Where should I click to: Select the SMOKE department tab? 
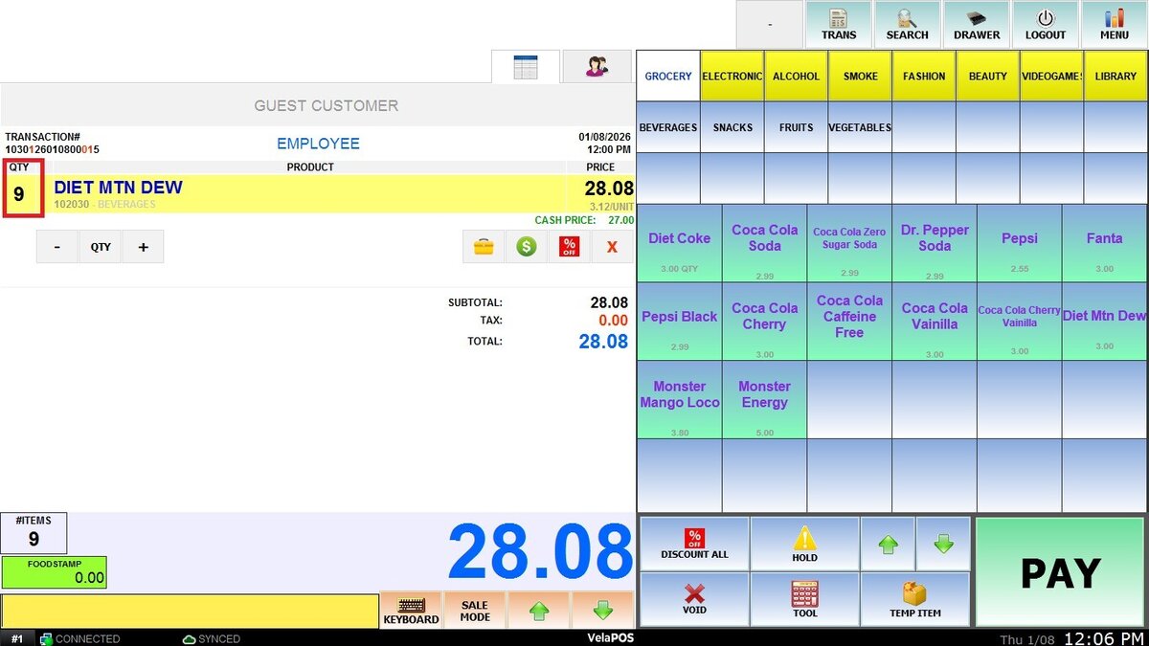860,77
